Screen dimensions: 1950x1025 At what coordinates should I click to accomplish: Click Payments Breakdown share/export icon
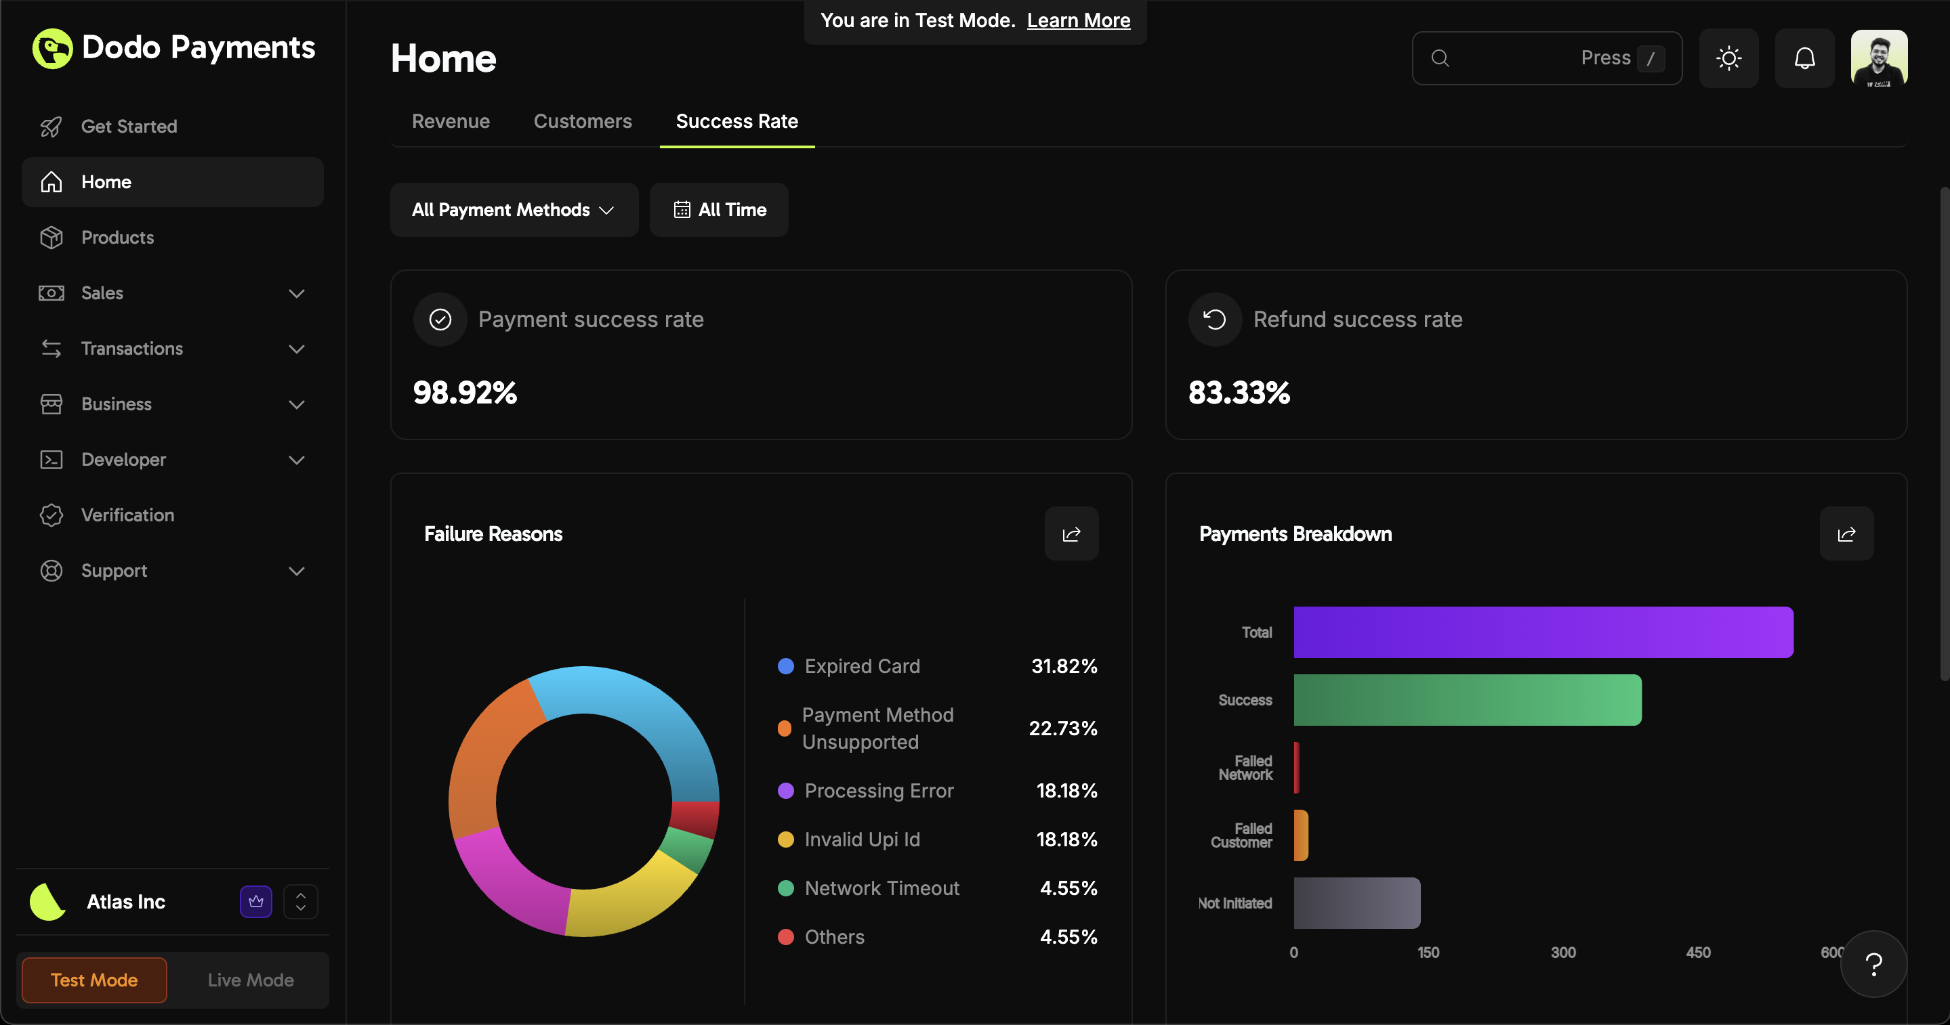coord(1846,534)
